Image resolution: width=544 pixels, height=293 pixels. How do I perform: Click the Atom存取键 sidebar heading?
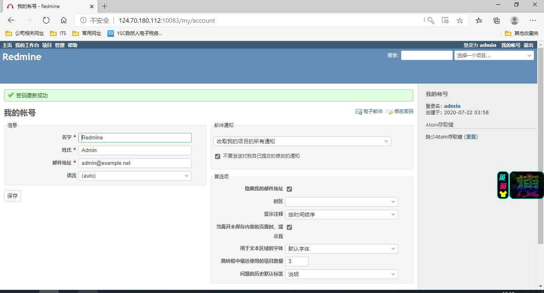pyautogui.click(x=440, y=125)
